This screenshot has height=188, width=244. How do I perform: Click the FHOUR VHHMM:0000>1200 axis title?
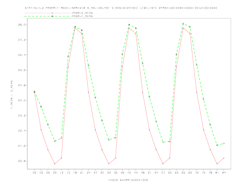tap(128, 180)
